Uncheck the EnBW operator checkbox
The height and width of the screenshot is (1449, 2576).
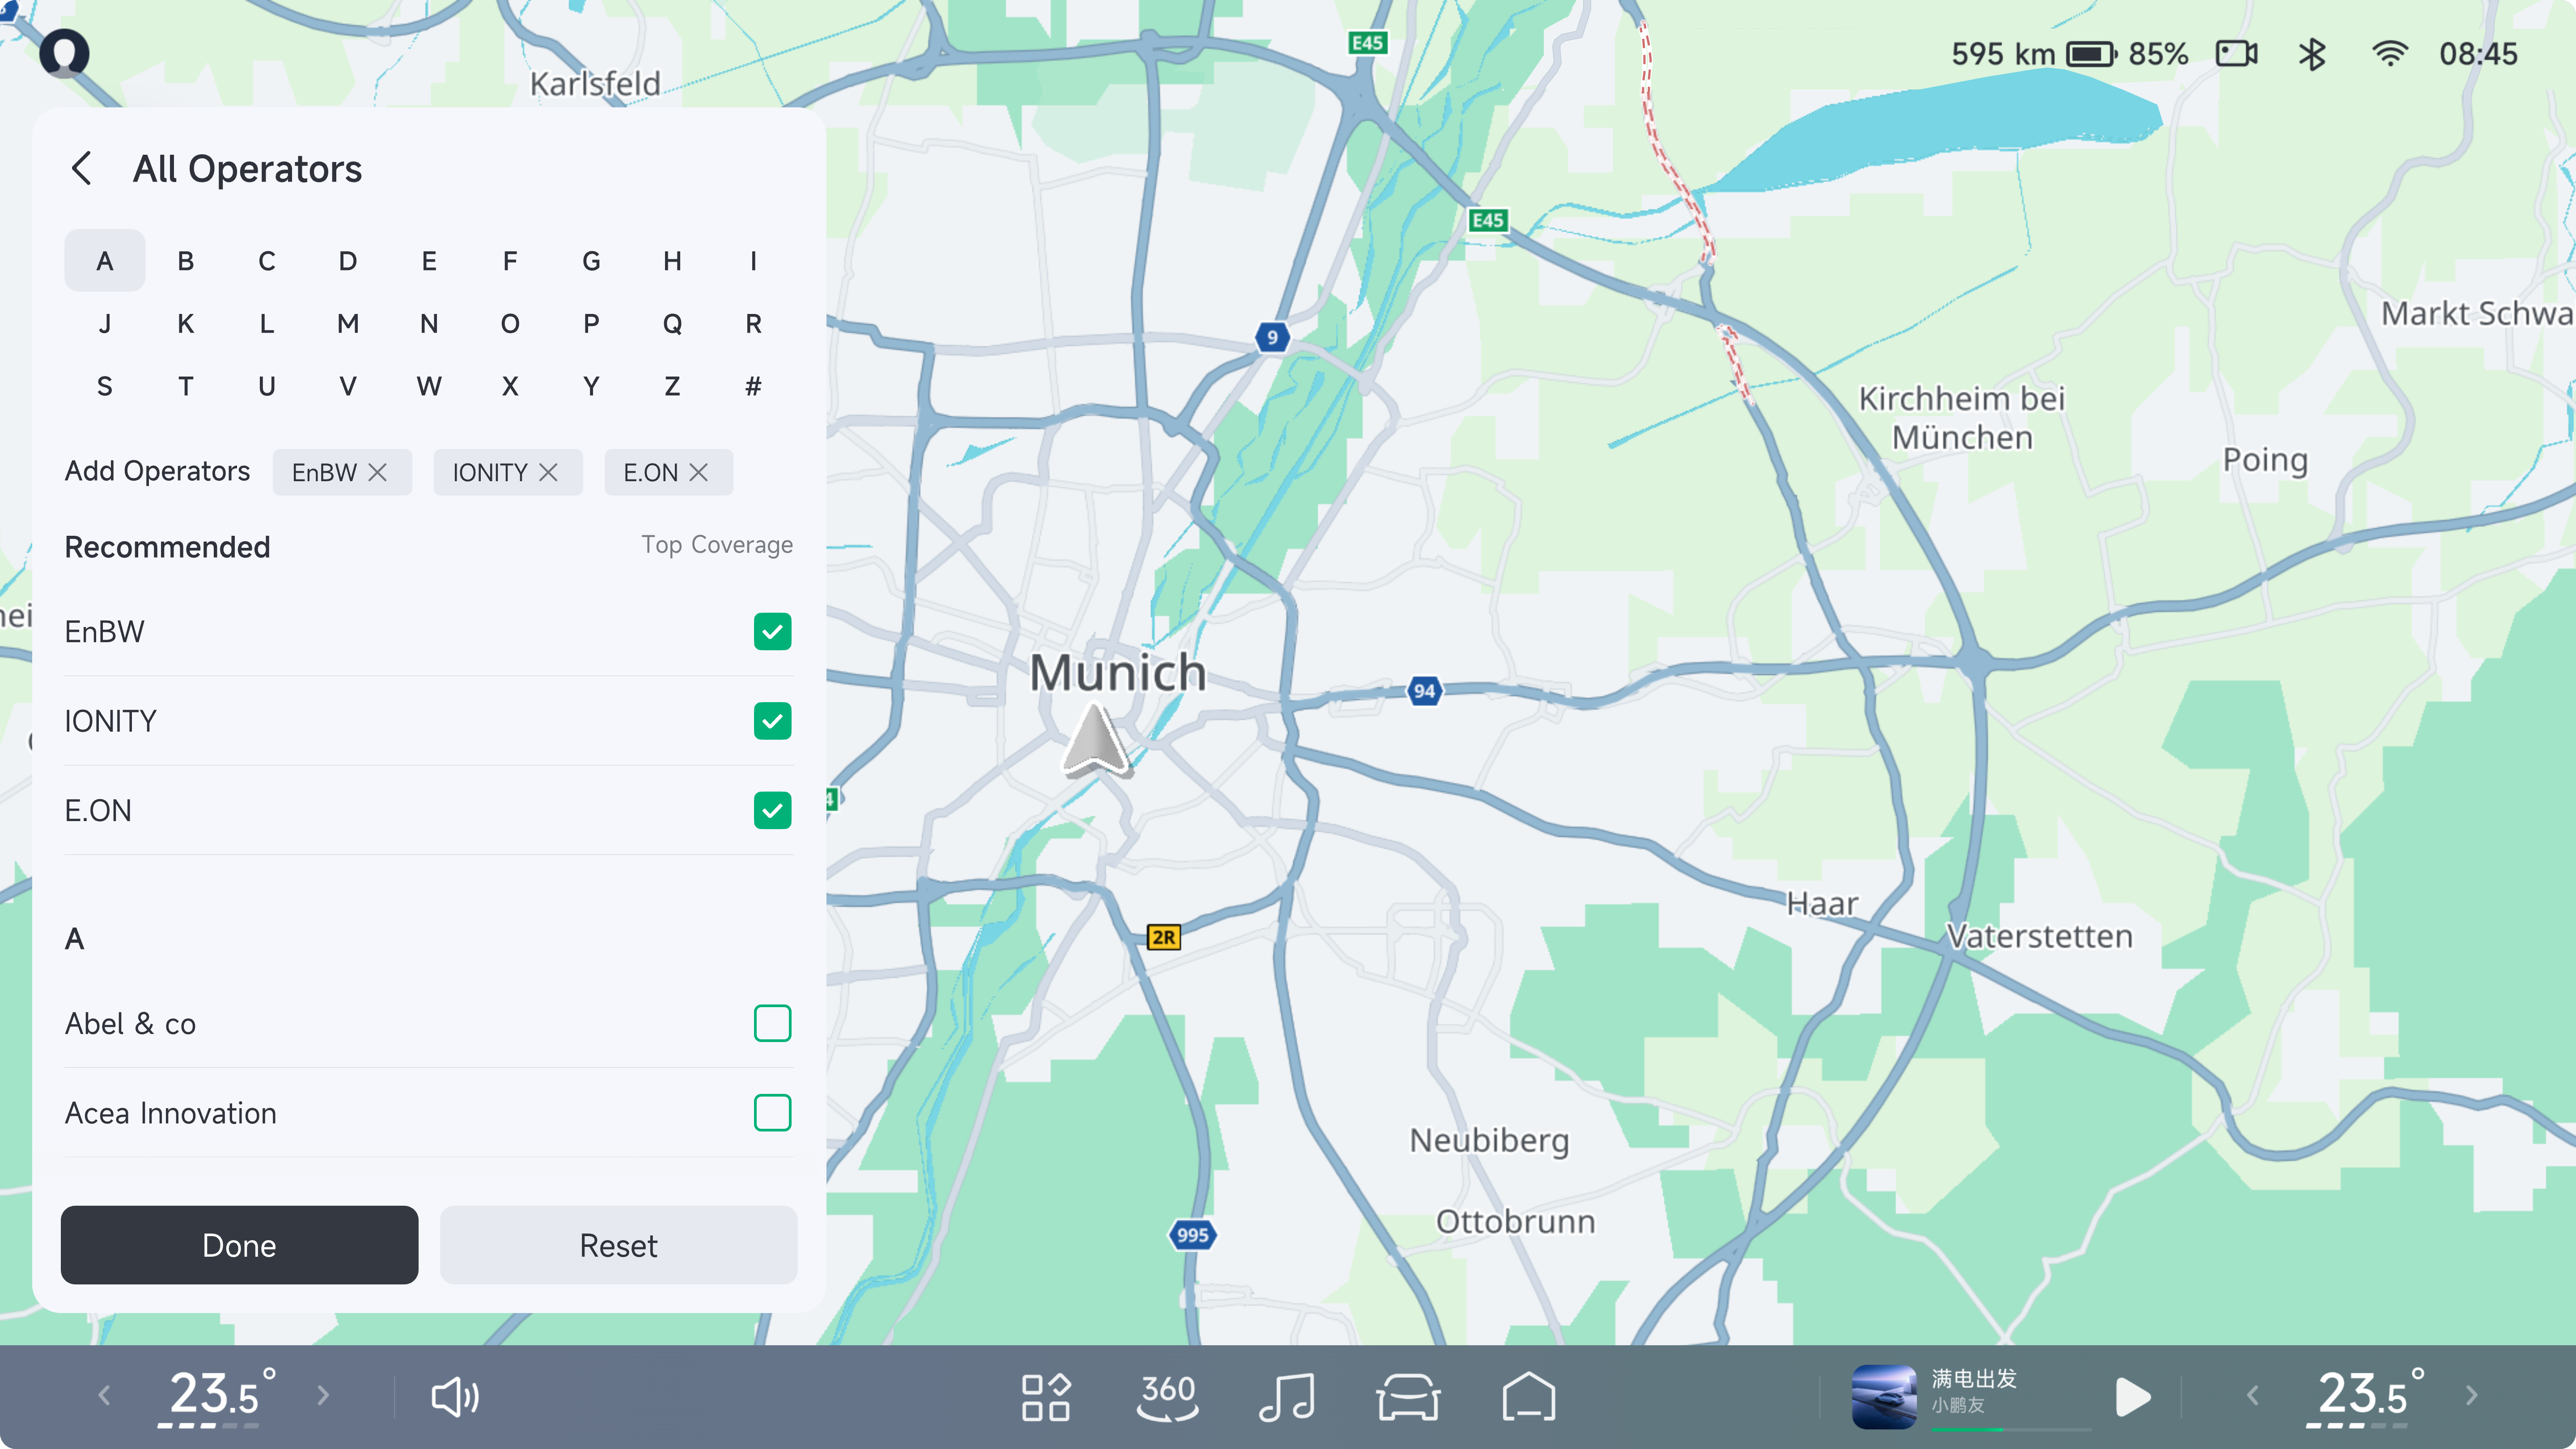772,632
